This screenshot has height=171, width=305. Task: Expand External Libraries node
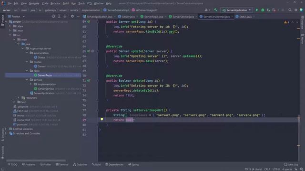(6, 129)
